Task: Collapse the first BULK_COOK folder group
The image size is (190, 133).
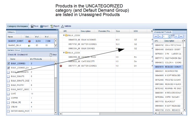Action: point(63,35)
